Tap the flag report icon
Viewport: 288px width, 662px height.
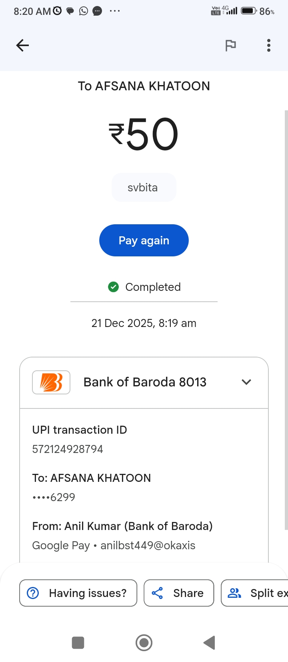click(x=230, y=45)
